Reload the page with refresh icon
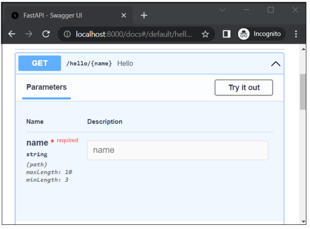This screenshot has height=229, width=310. coord(46,34)
